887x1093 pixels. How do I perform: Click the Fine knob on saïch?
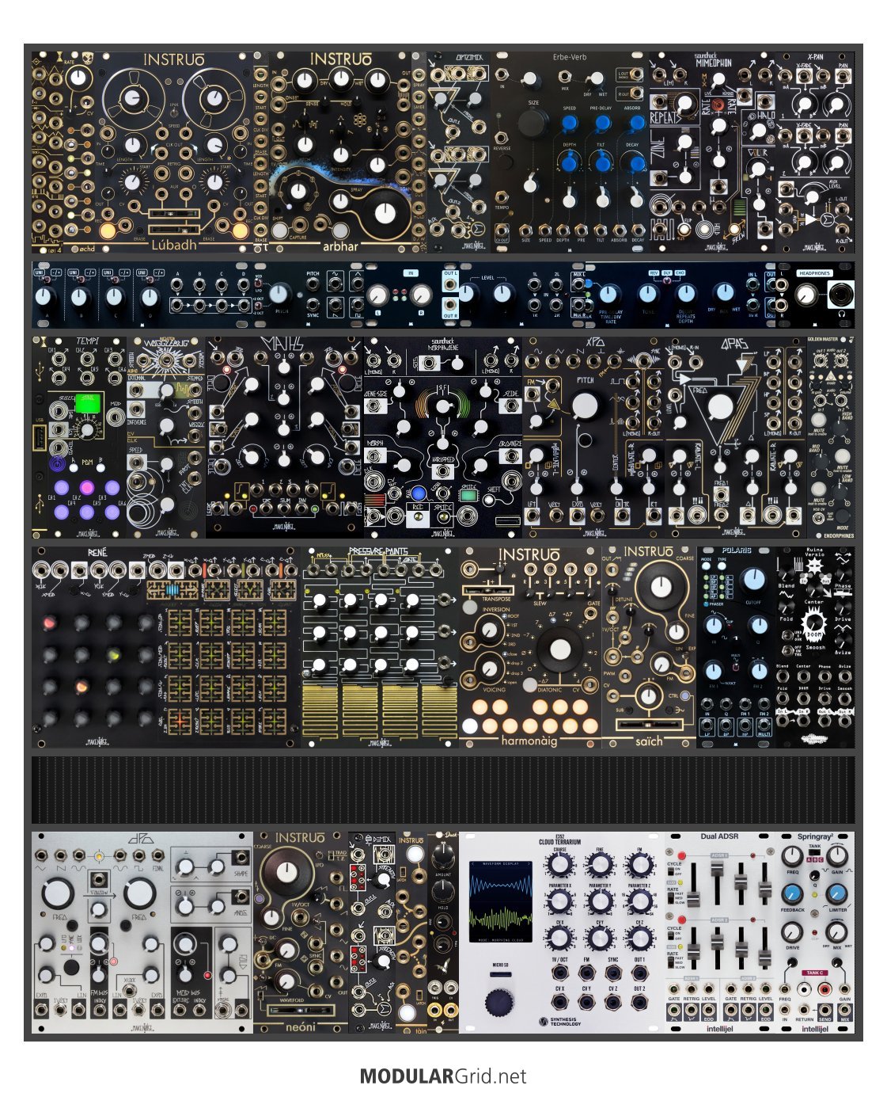(677, 631)
